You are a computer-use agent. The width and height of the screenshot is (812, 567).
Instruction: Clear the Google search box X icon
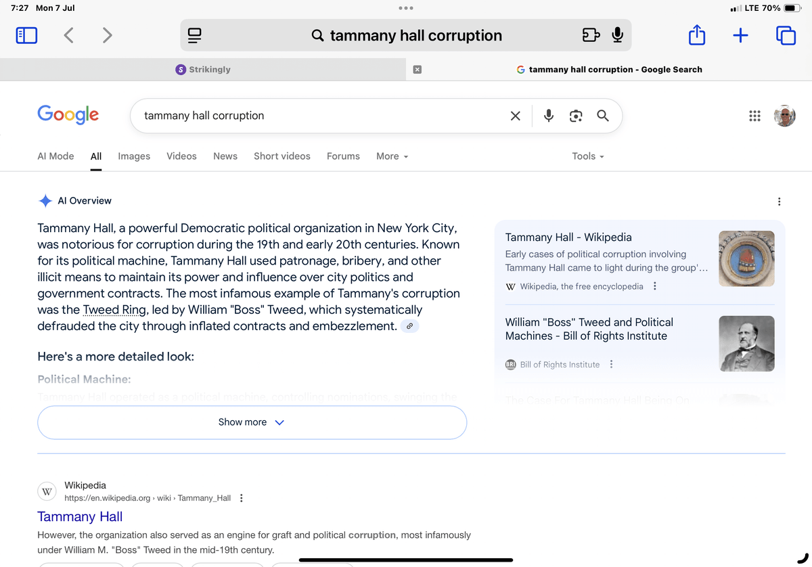[x=516, y=116]
